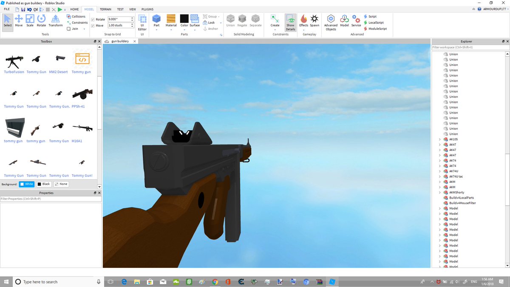Click the Filter Properties field
This screenshot has height=287, width=510.
[x=51, y=199]
